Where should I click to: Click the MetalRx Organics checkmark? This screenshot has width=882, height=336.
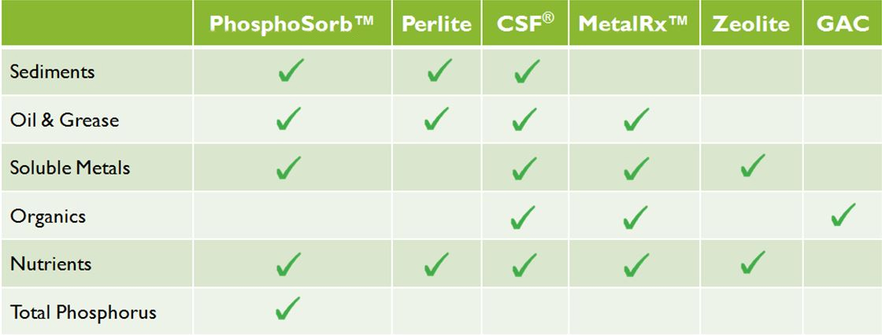click(x=635, y=217)
